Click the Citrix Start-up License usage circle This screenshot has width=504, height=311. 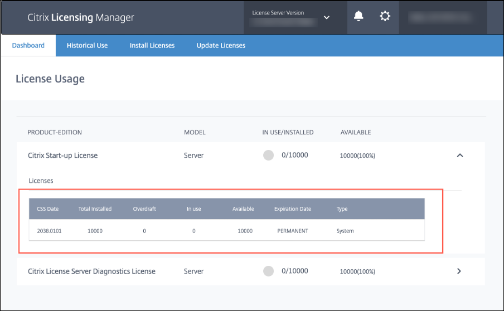[x=268, y=155]
